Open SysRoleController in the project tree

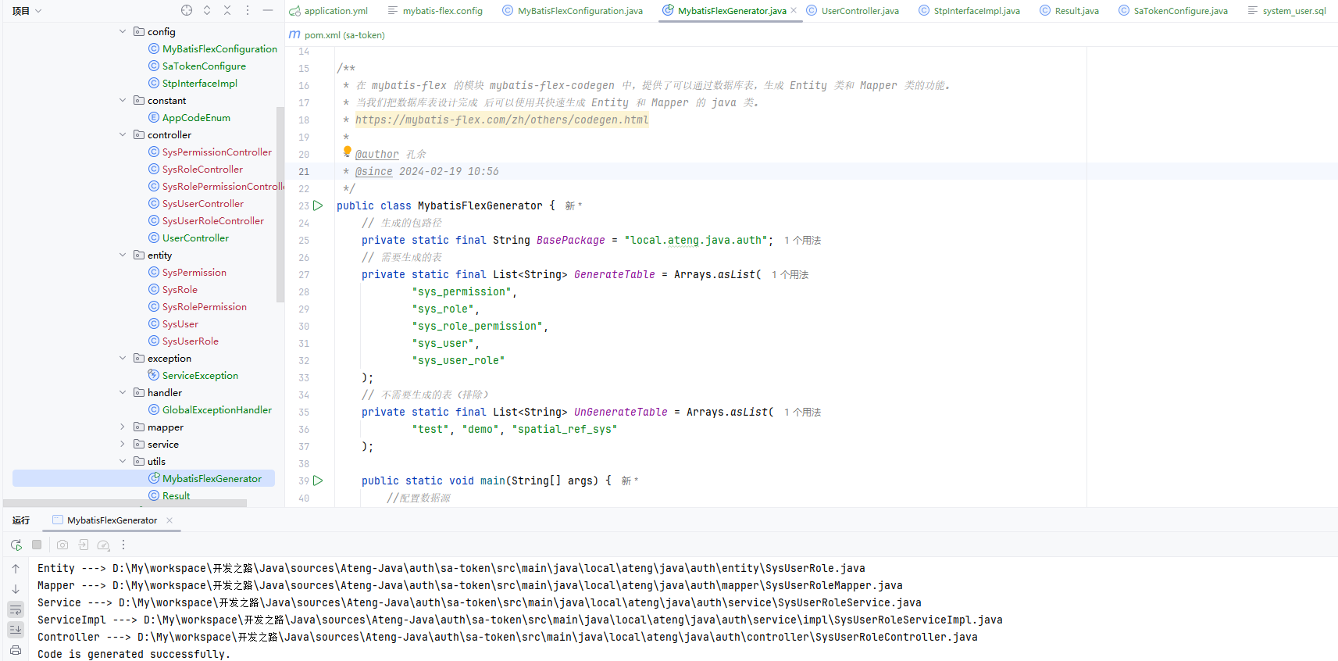tap(202, 170)
